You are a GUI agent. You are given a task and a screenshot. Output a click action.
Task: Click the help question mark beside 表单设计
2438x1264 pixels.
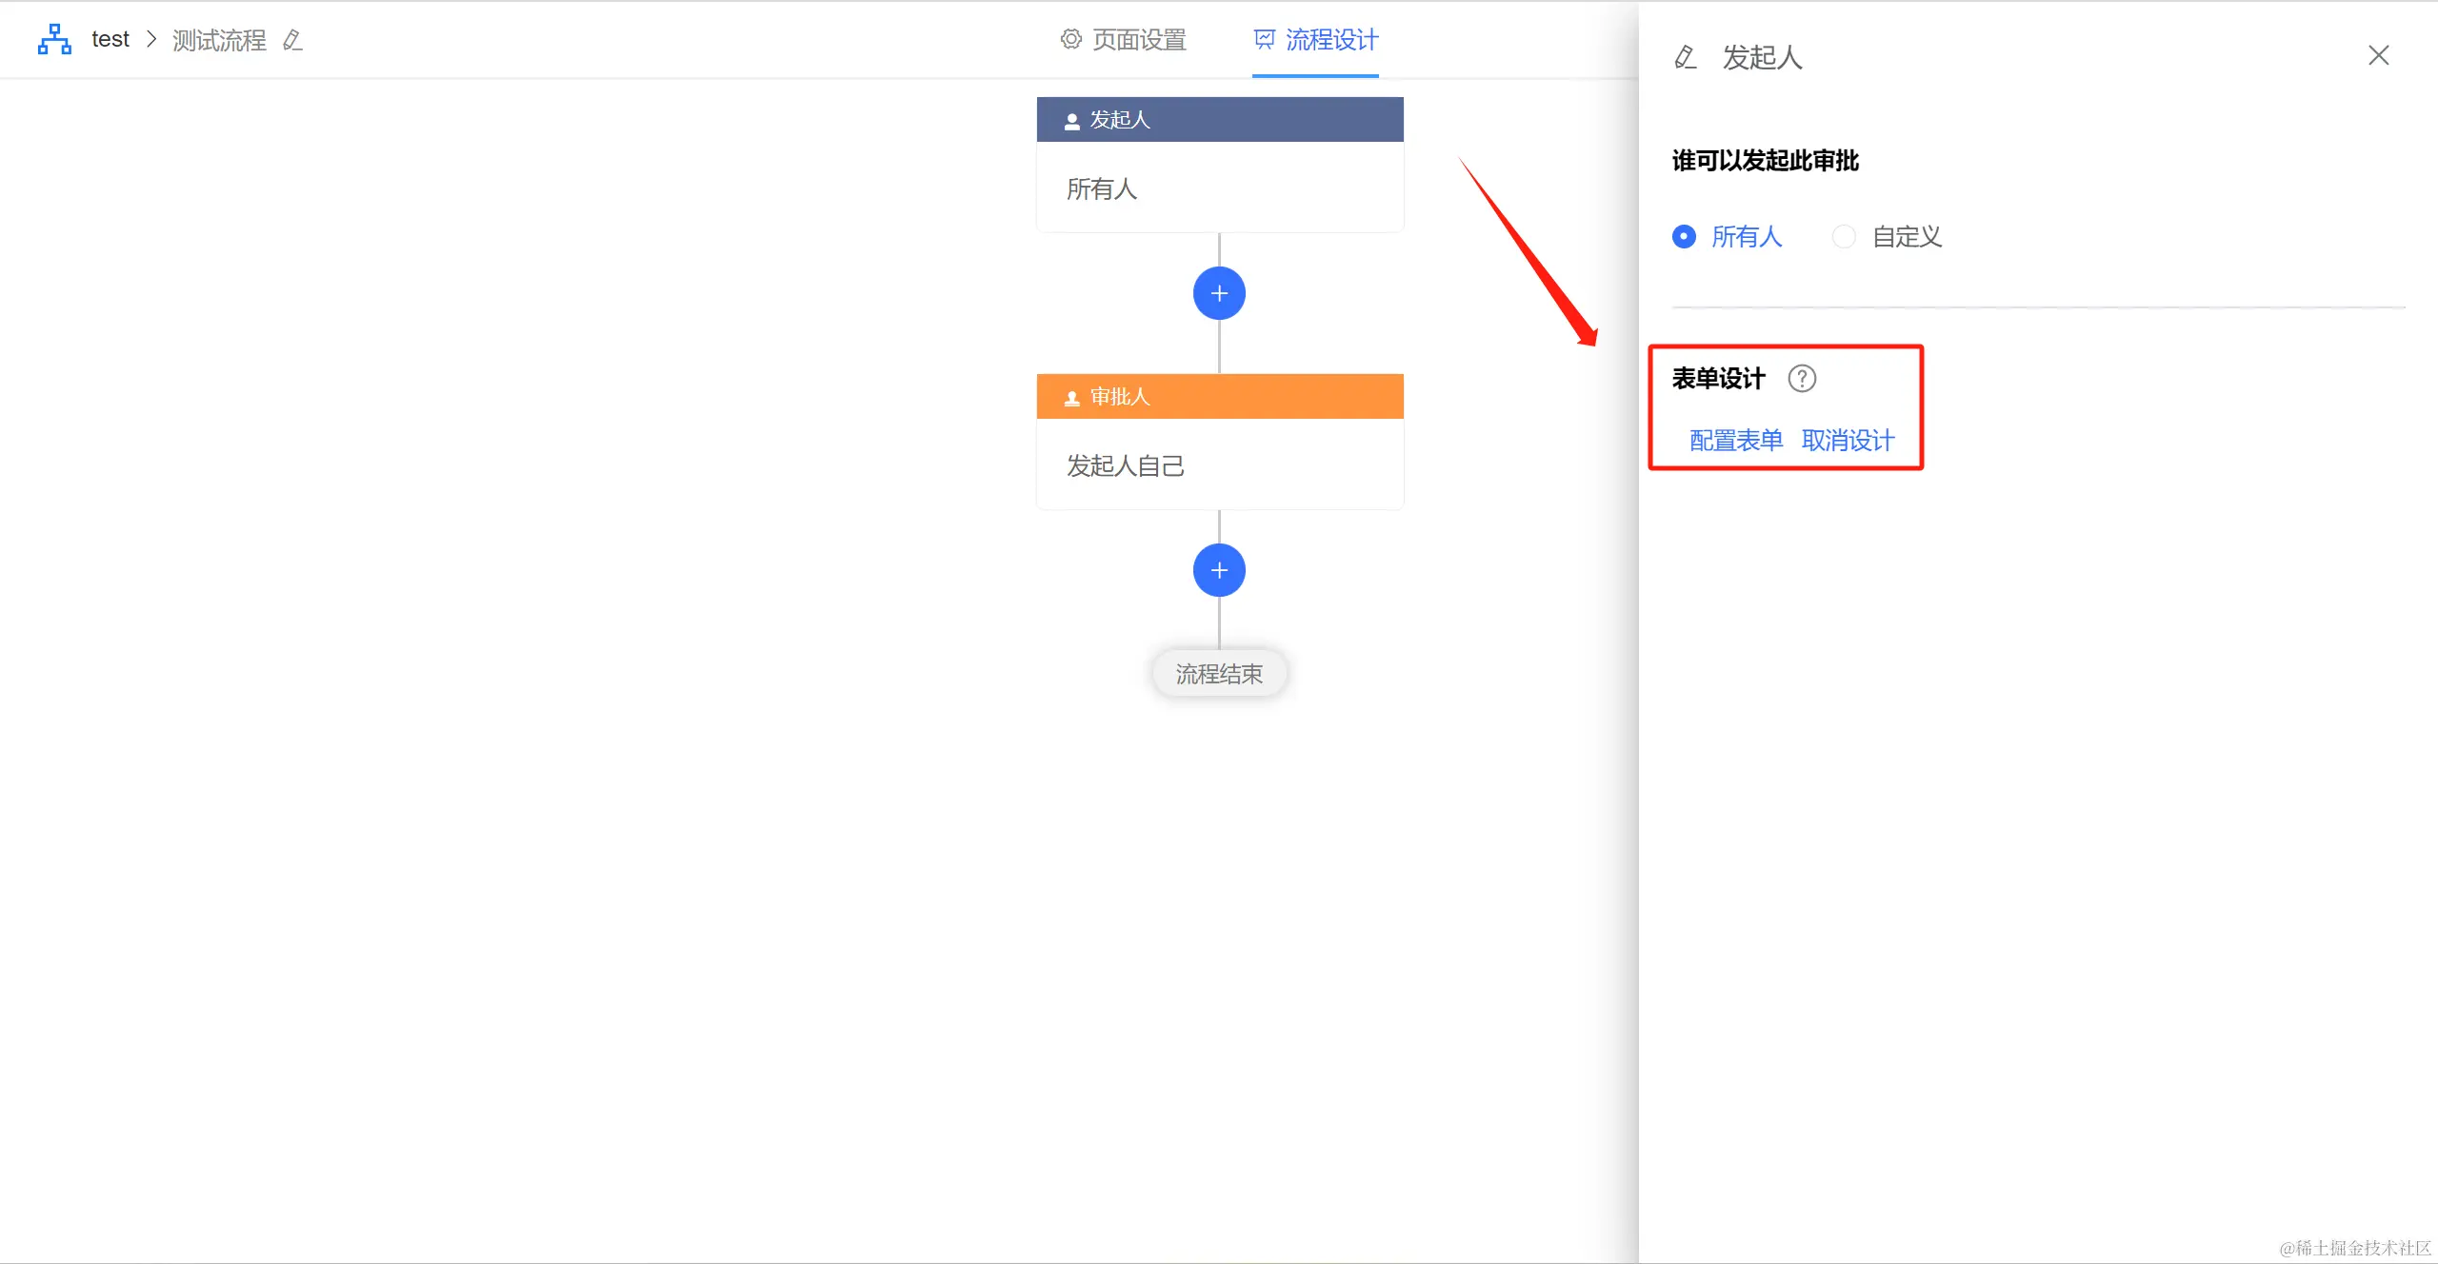[1802, 379]
